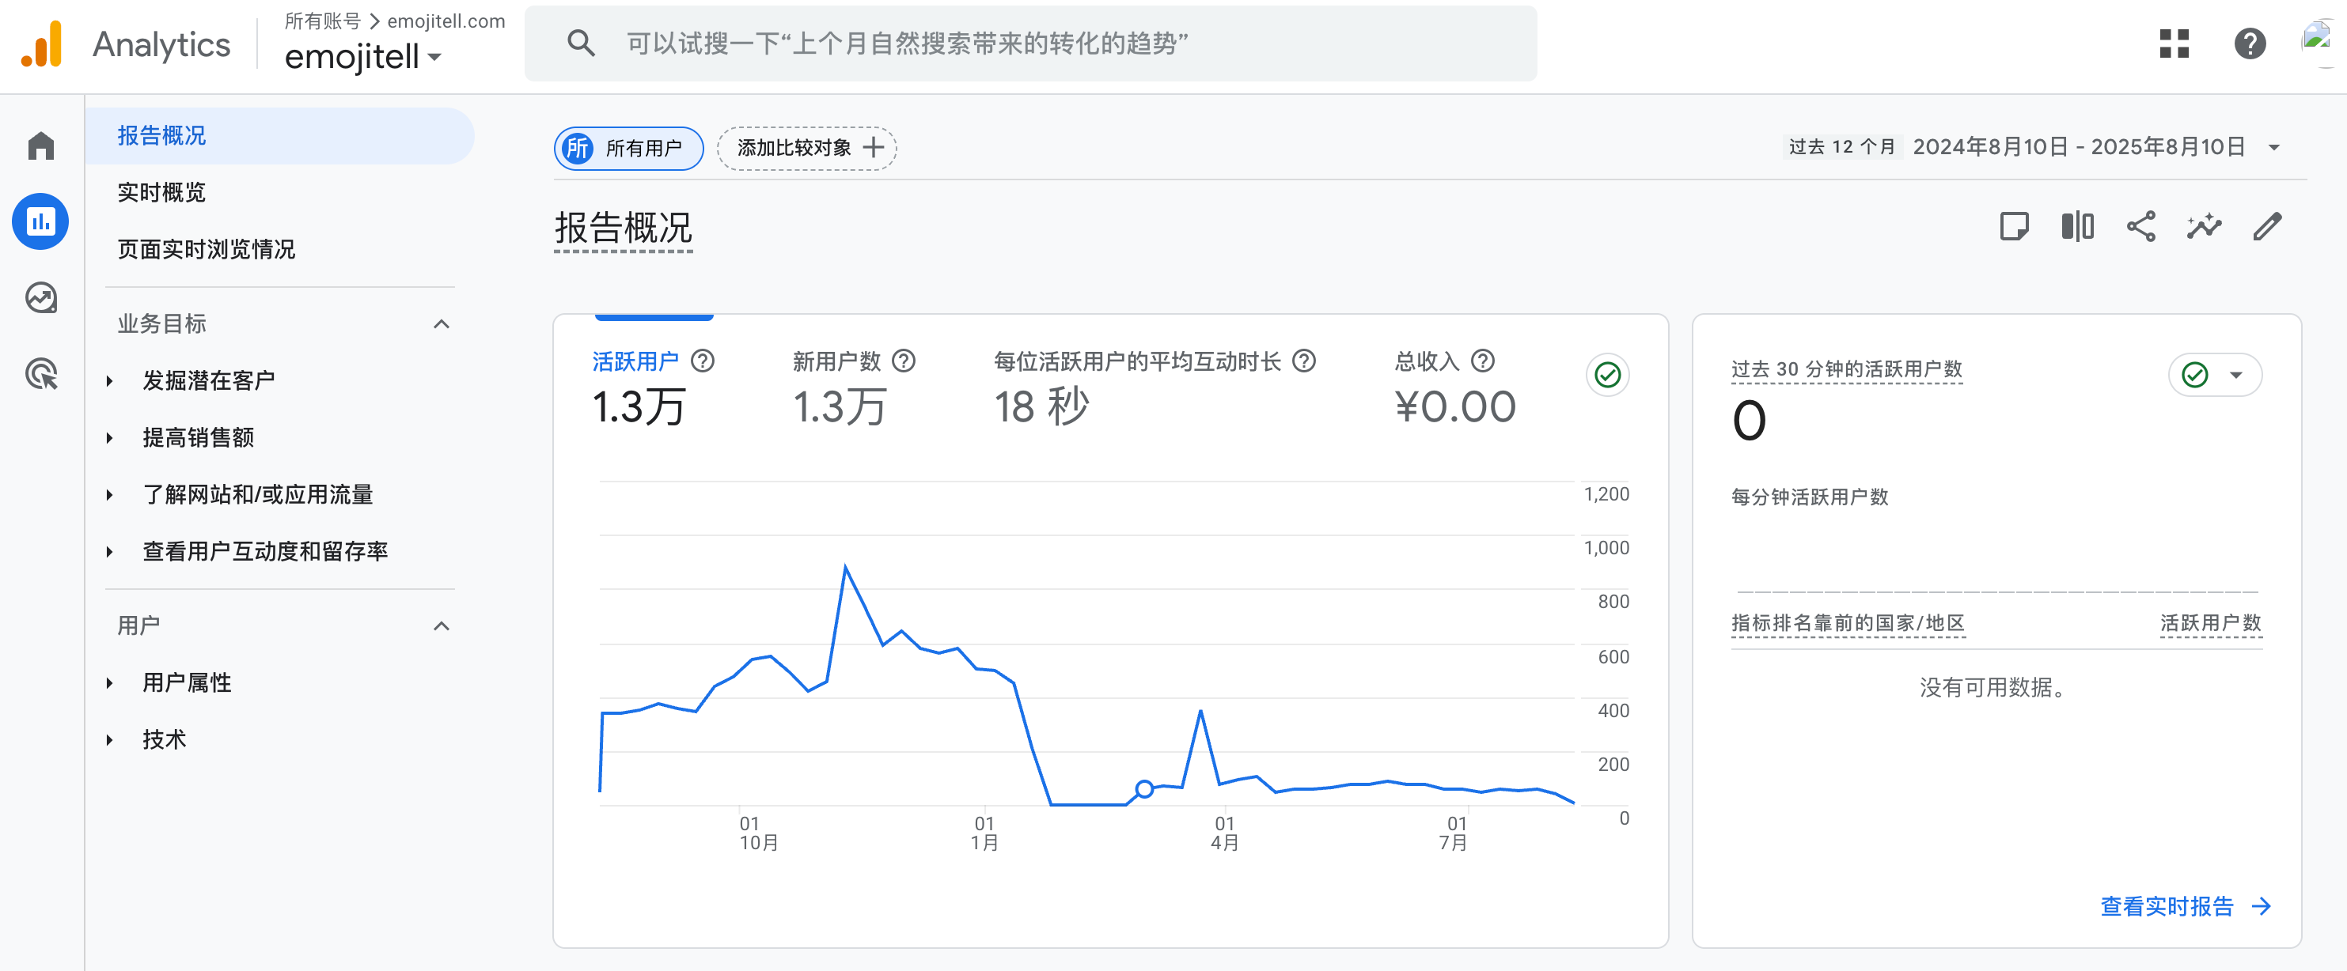Click the Share this report icon

pyautogui.click(x=2140, y=227)
